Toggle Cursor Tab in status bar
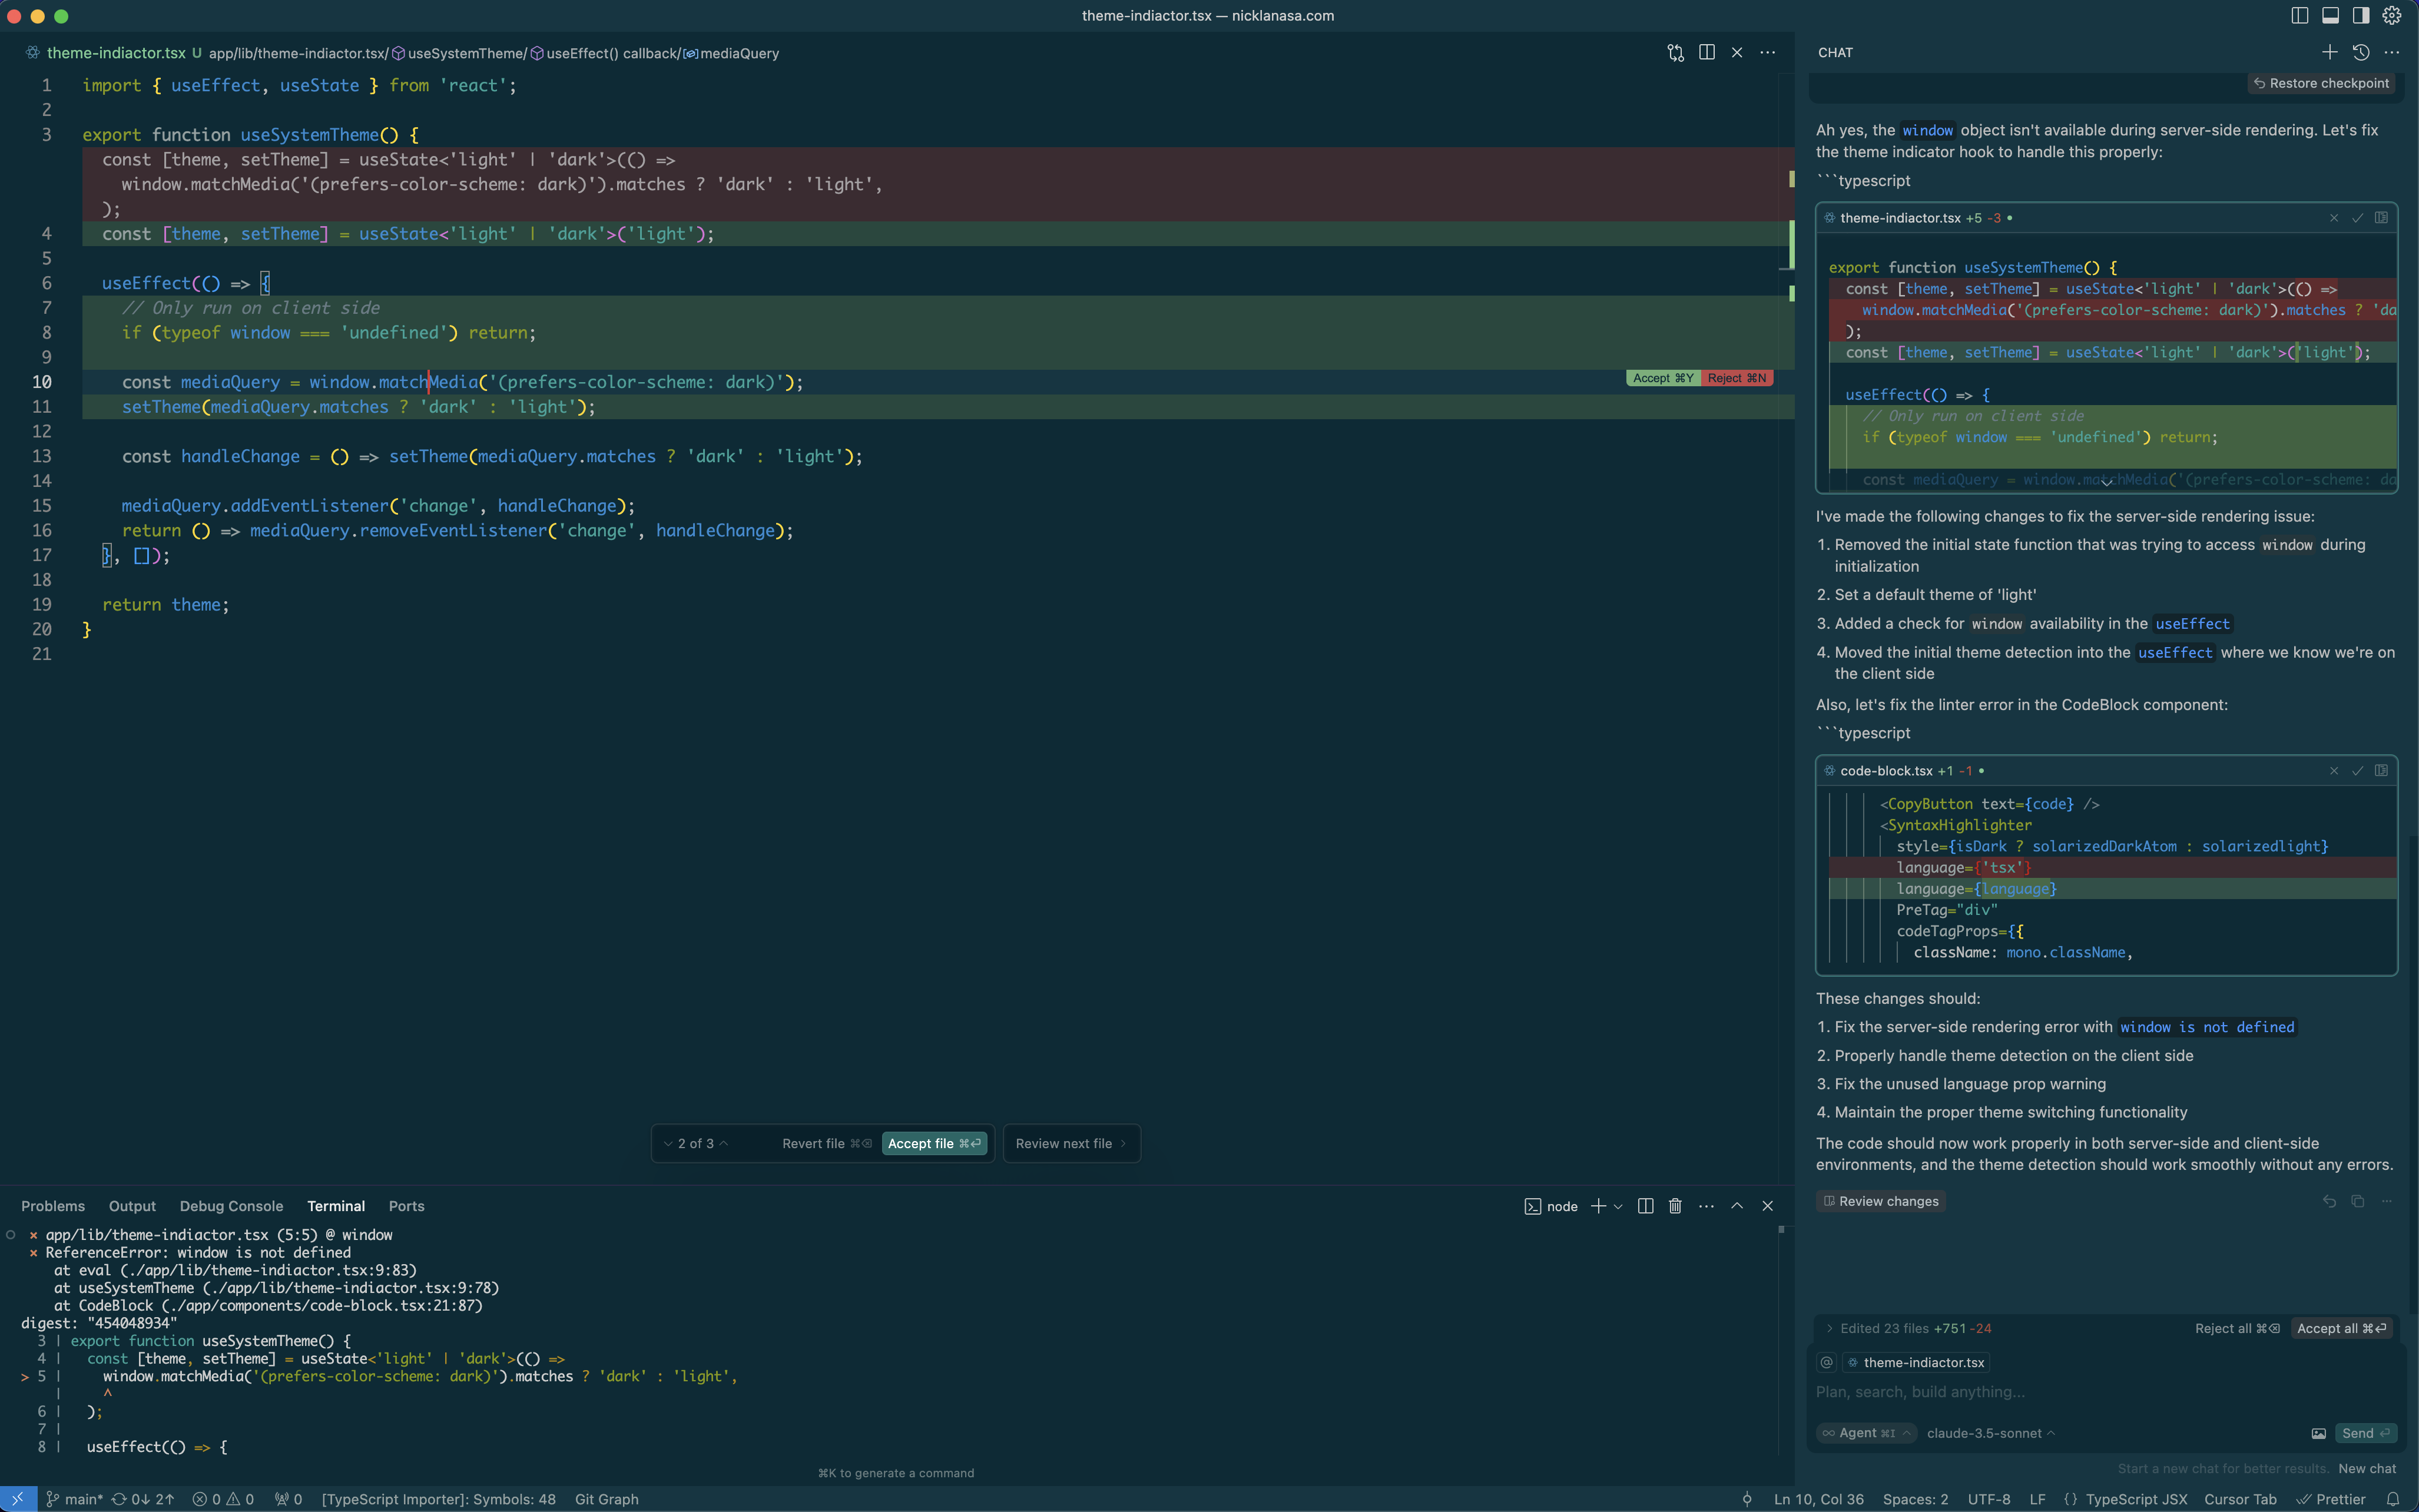The height and width of the screenshot is (1512, 2419). tap(2240, 1499)
